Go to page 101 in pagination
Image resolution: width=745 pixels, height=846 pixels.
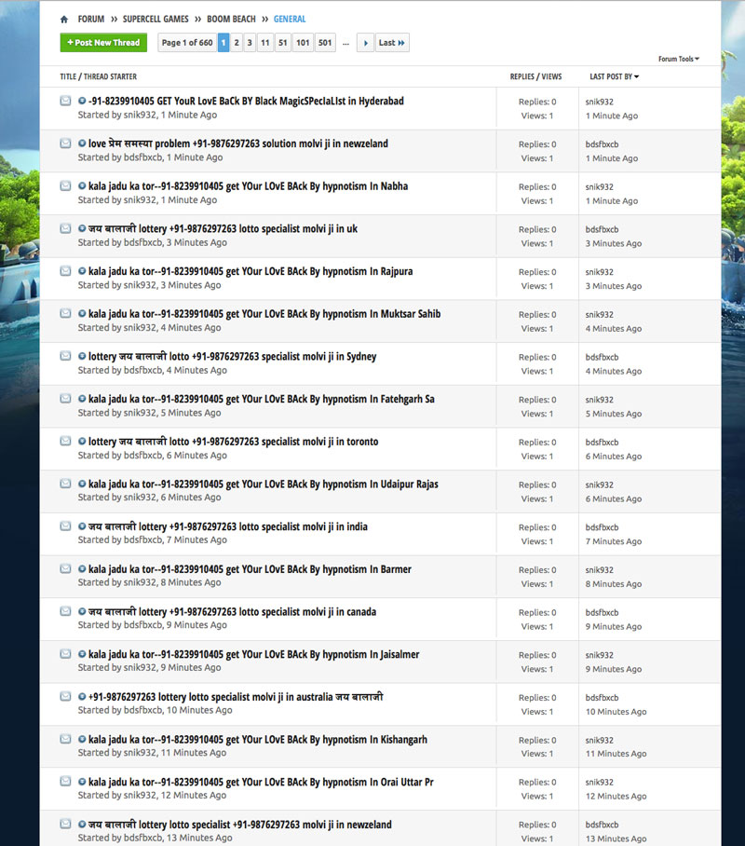pyautogui.click(x=303, y=43)
